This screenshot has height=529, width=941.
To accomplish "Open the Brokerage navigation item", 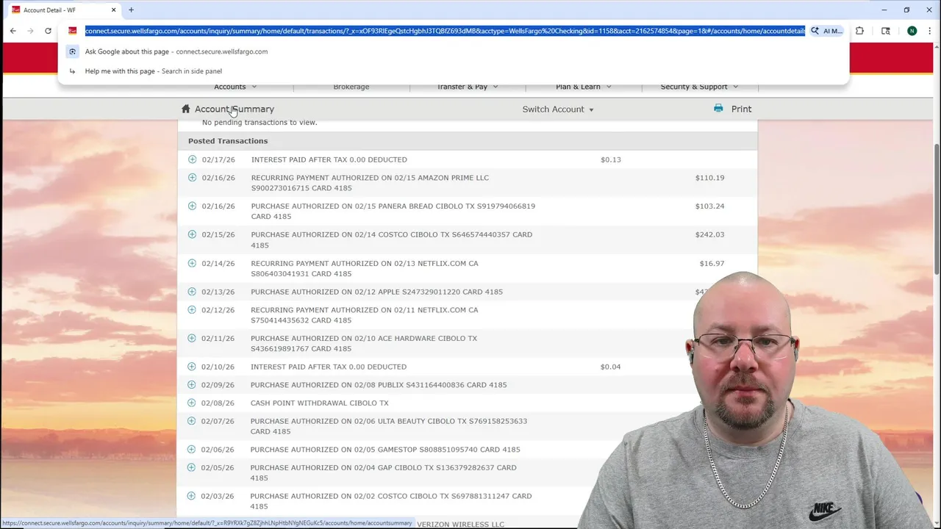I will coord(351,87).
